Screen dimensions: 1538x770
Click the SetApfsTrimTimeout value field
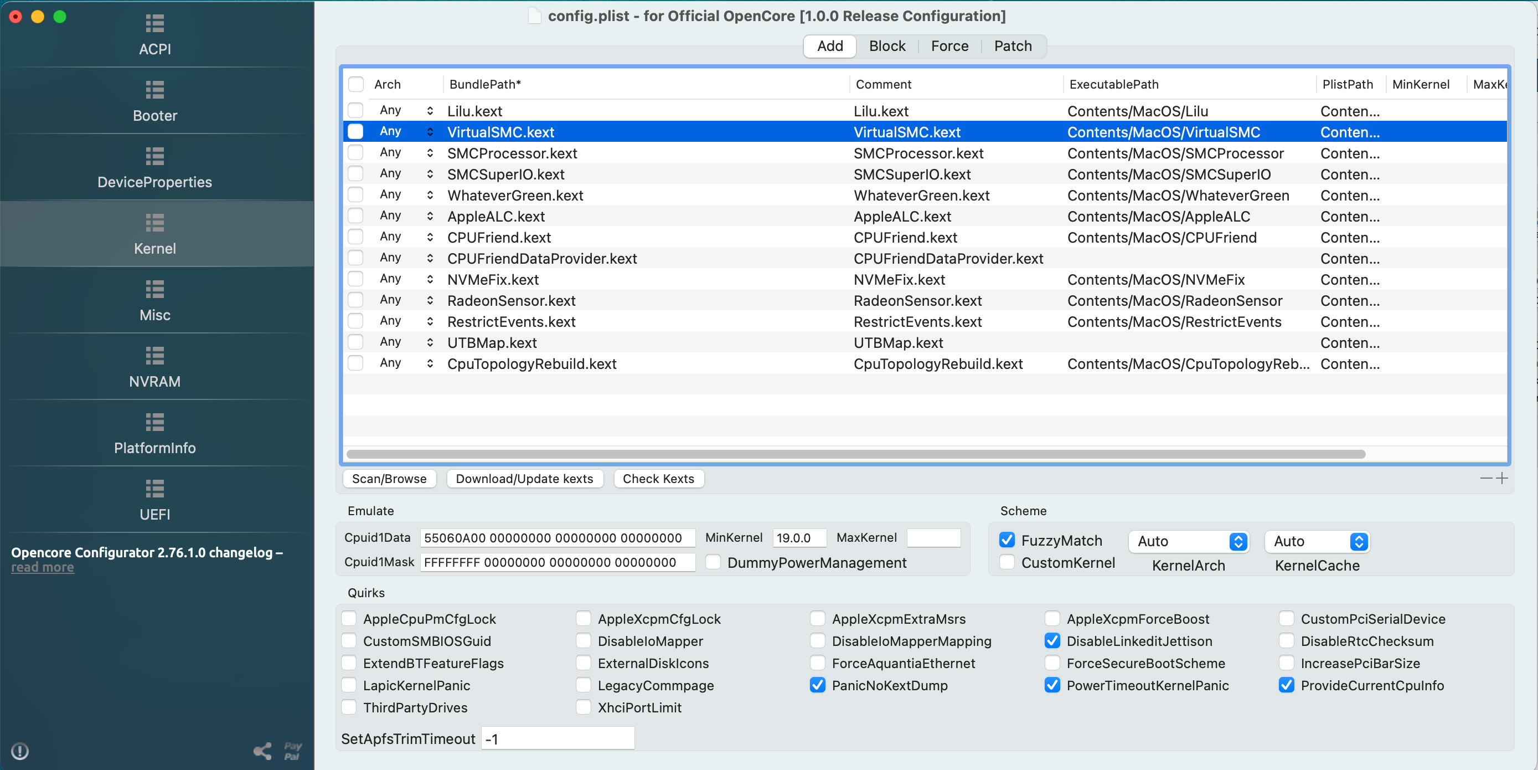pyautogui.click(x=558, y=738)
